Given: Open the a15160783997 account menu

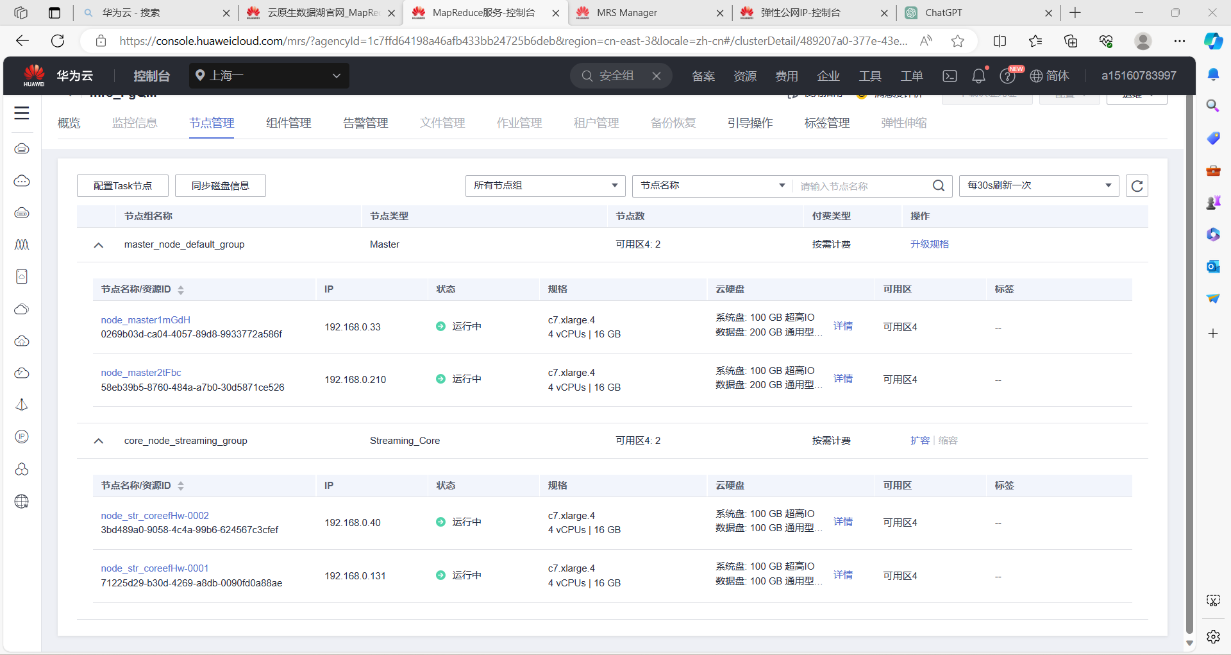Looking at the screenshot, I should tap(1139, 76).
